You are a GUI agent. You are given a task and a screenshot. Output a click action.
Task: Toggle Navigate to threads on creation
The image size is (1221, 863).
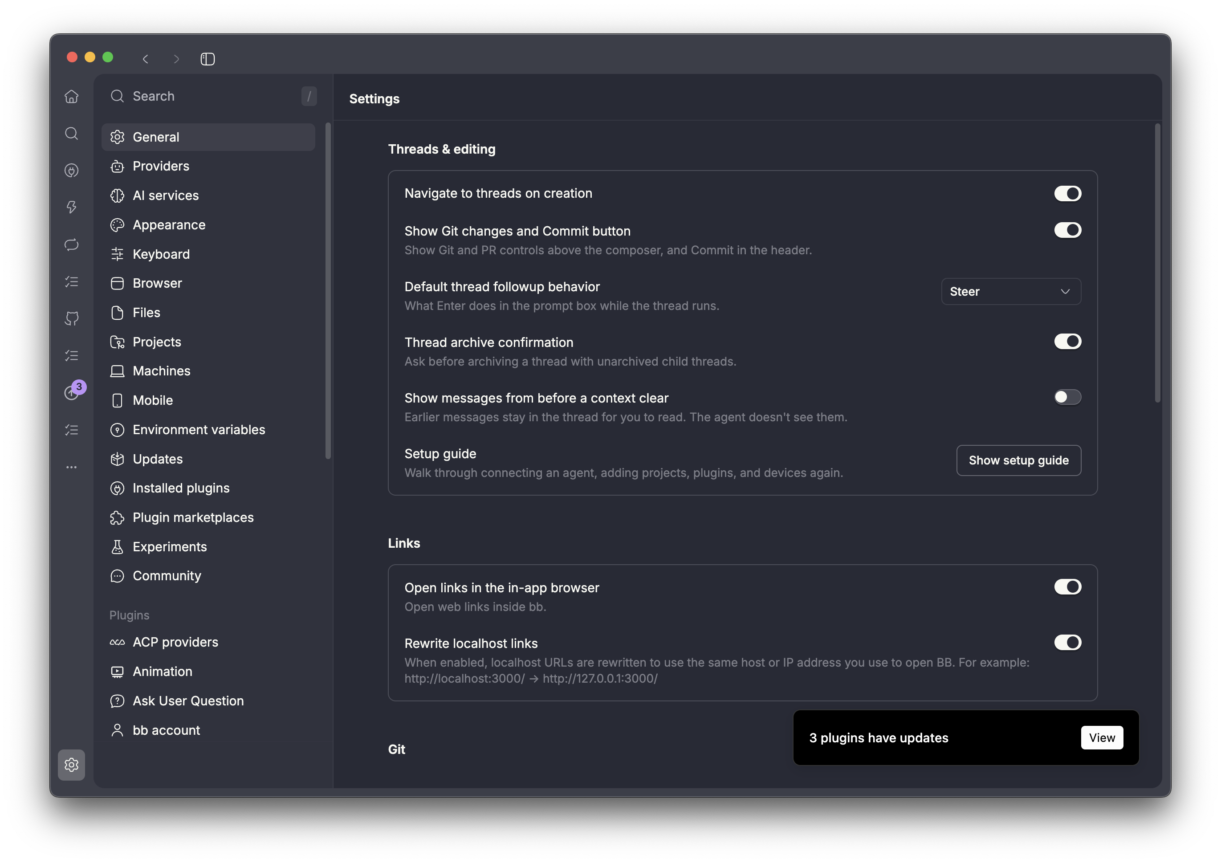click(x=1068, y=194)
